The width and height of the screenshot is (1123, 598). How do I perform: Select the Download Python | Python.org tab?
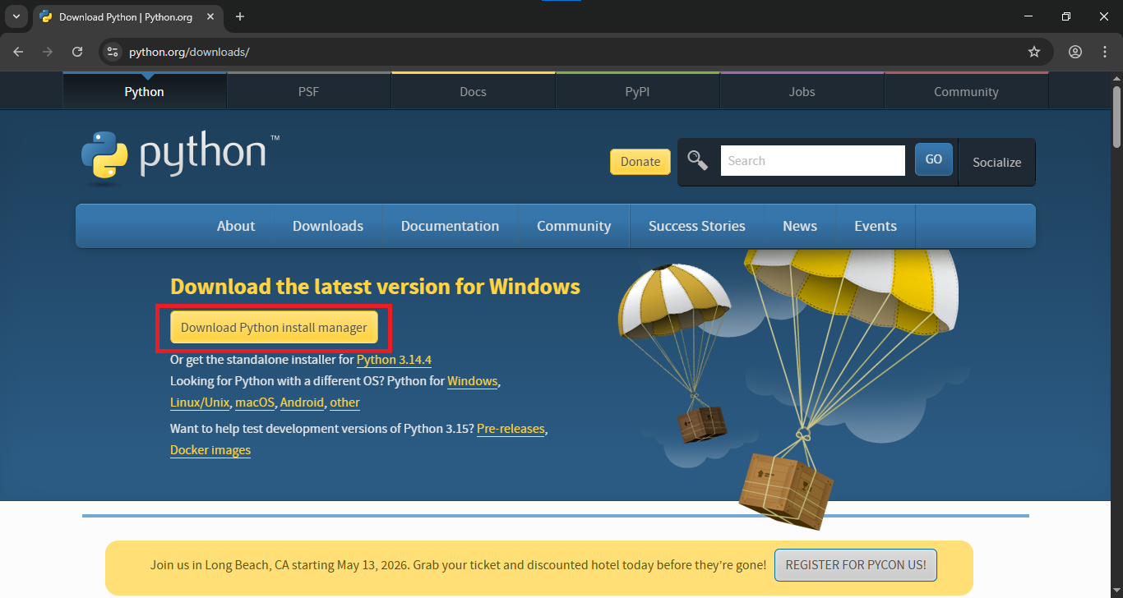(130, 16)
